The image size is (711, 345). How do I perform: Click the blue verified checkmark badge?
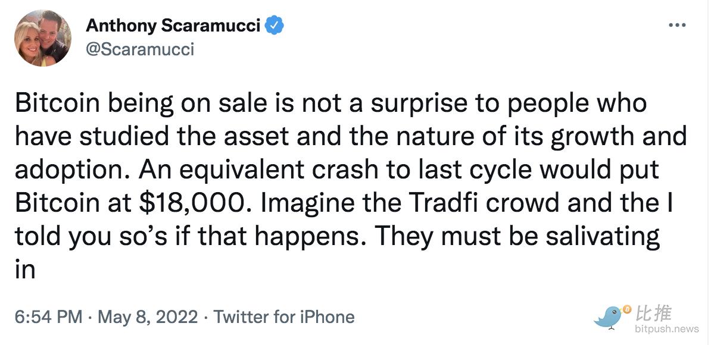click(x=275, y=26)
